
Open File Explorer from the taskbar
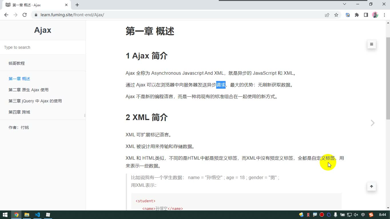[x=27, y=215]
